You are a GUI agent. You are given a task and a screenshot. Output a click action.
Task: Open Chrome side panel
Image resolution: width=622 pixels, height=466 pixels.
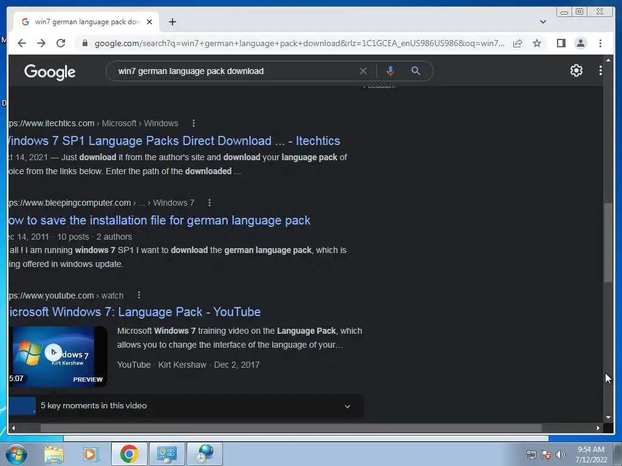[x=561, y=43]
